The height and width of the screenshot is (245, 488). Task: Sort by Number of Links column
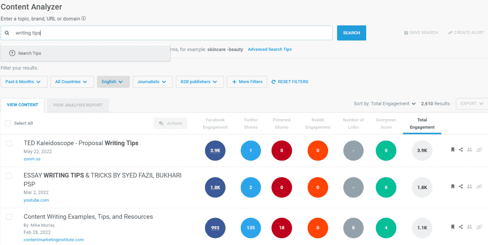click(353, 124)
